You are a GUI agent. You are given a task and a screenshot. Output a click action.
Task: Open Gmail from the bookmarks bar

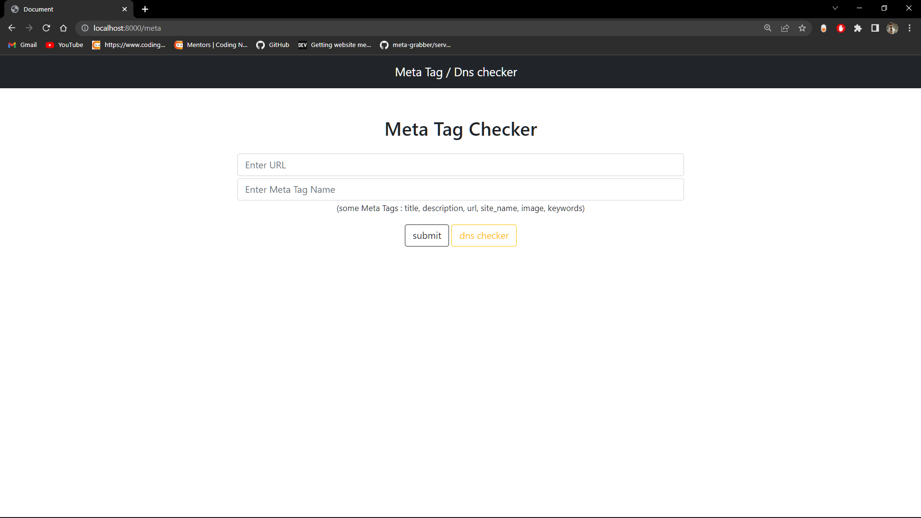(22, 45)
